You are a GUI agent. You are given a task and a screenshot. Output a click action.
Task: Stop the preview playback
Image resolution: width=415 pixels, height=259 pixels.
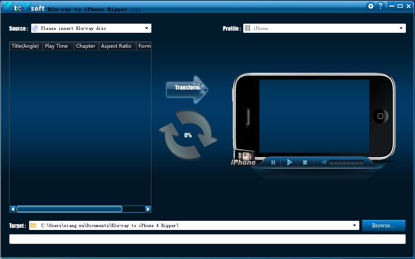pos(305,163)
